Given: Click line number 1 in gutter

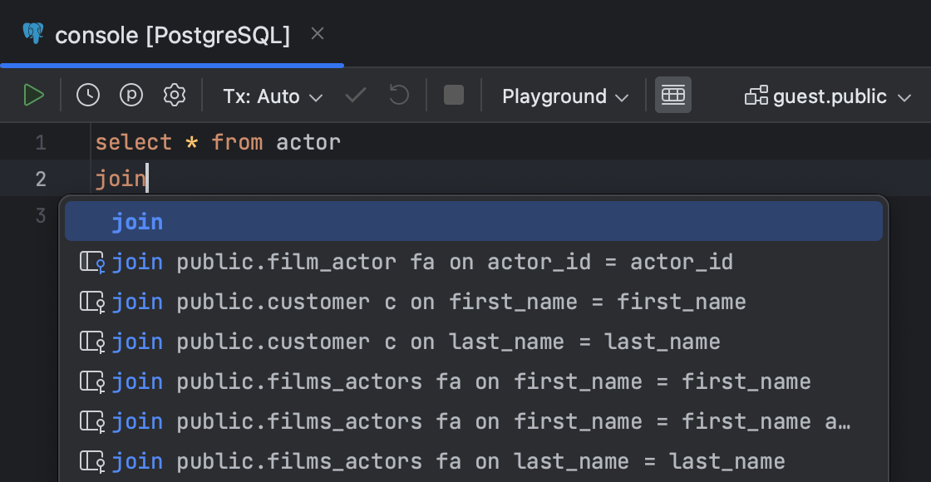Looking at the screenshot, I should [x=41, y=143].
